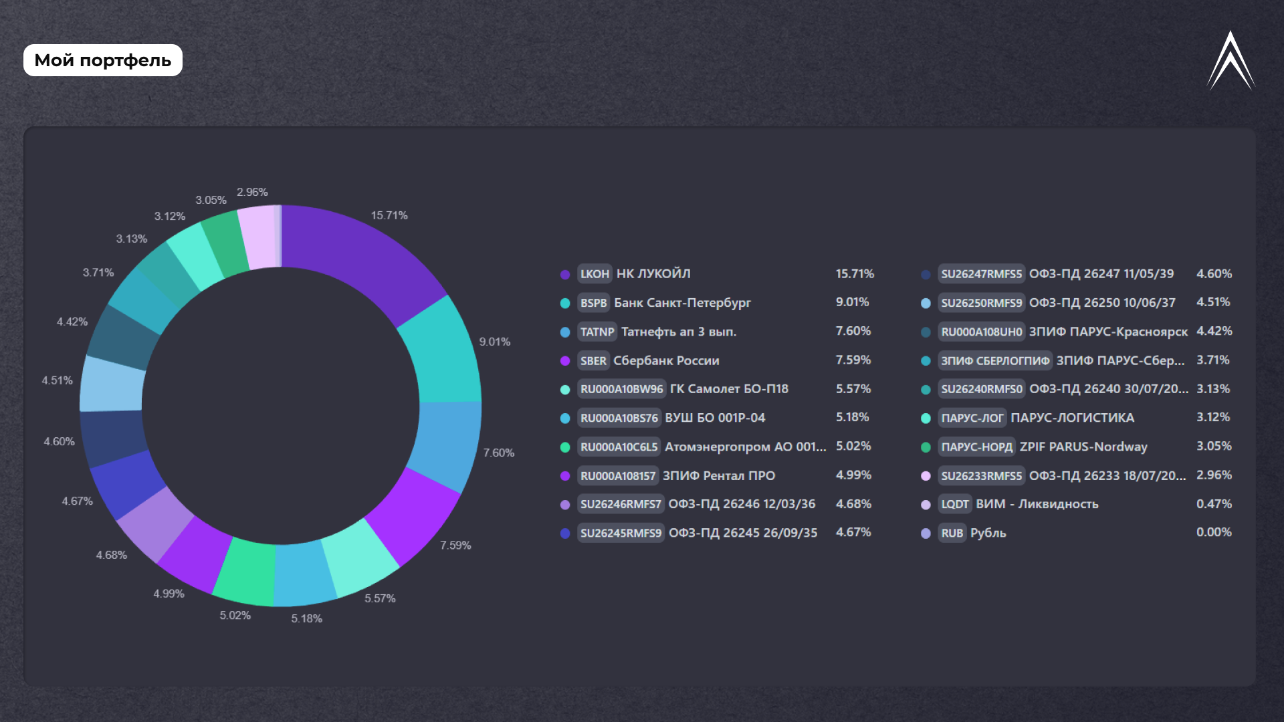Viewport: 1284px width, 722px height.
Task: Click the 2.96% pale-pink donut segment
Action: [258, 237]
